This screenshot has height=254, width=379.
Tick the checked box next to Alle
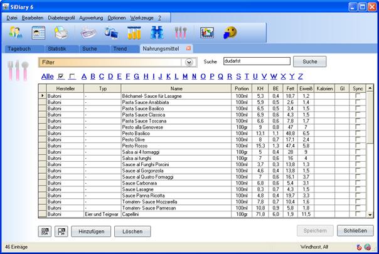(61, 77)
